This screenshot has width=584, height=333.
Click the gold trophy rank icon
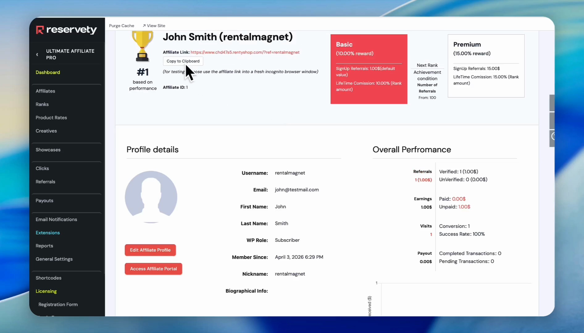tap(142, 46)
